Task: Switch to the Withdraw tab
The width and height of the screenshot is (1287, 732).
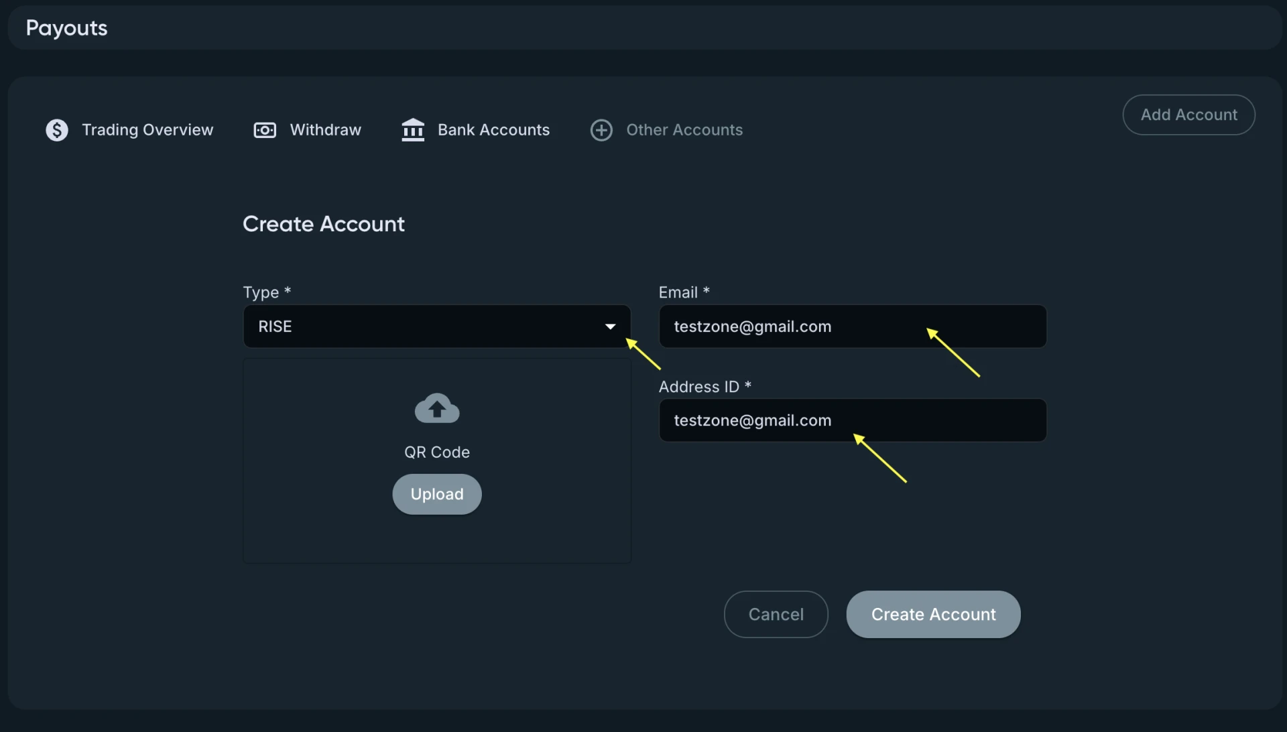Action: (x=325, y=130)
